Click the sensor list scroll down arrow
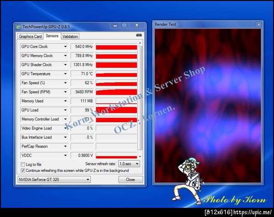Viewport: 274px width, 217px height. [140, 157]
